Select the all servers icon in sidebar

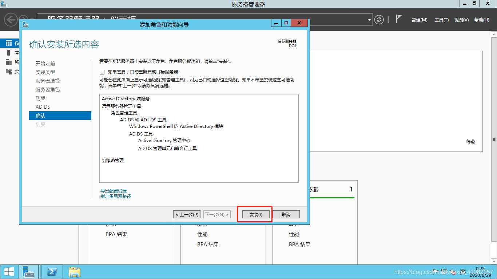coord(9,62)
